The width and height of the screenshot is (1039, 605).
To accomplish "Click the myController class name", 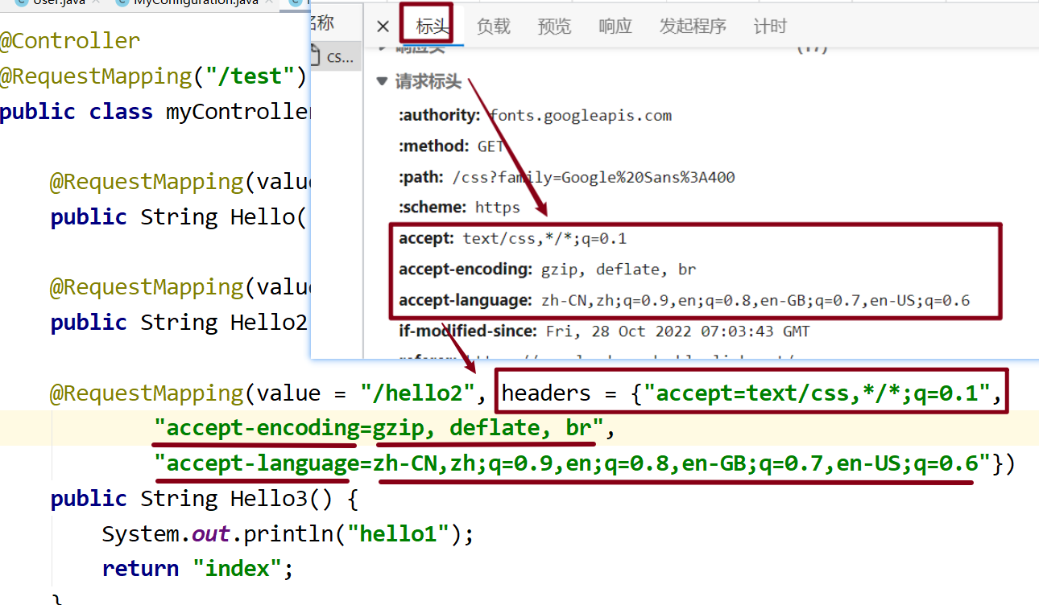I will coord(238,111).
